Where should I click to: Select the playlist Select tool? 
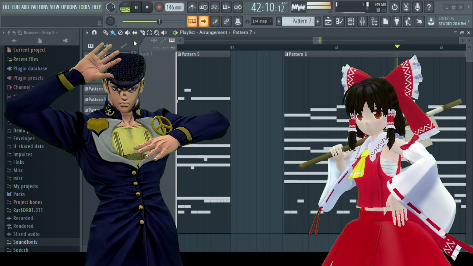tap(149, 33)
